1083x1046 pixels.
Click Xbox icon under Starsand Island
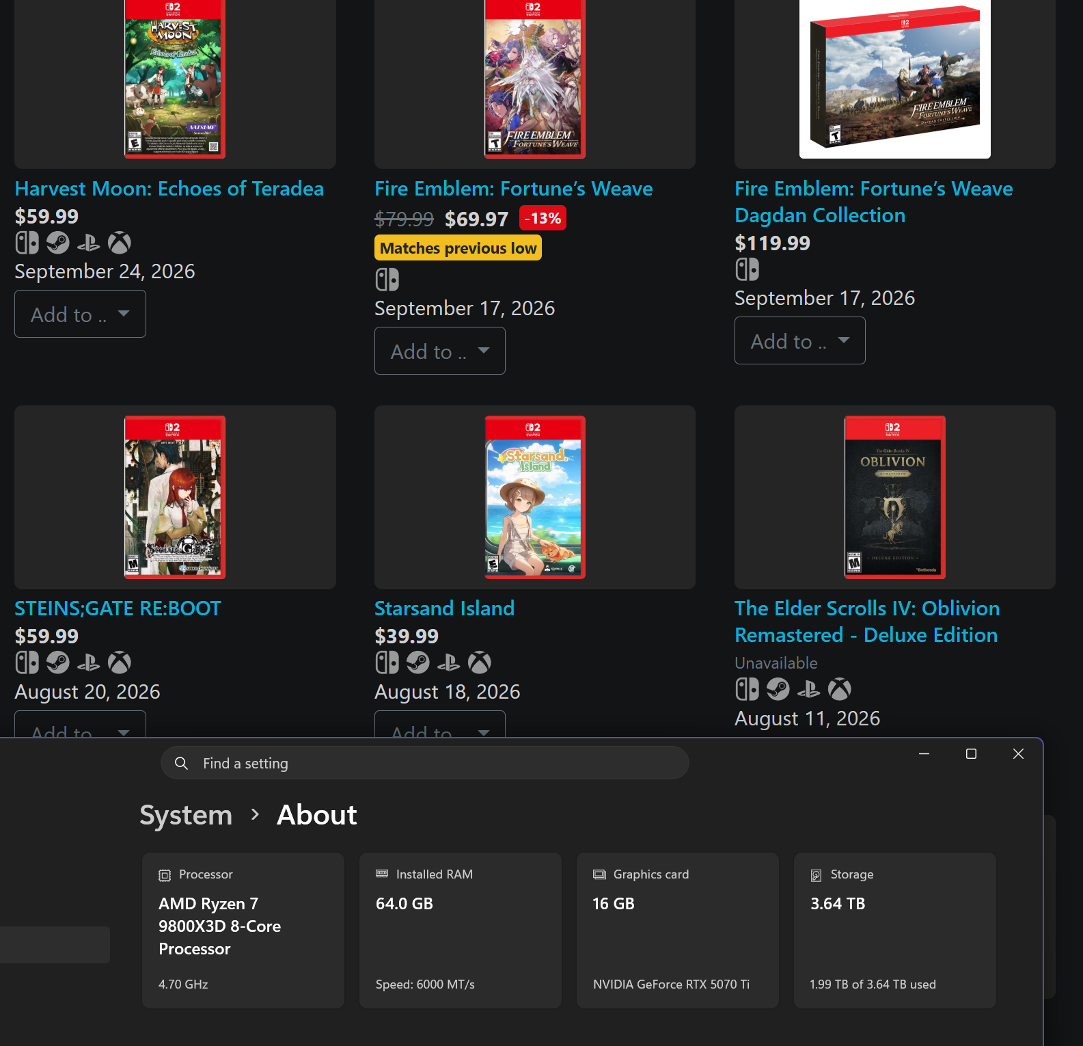point(480,662)
